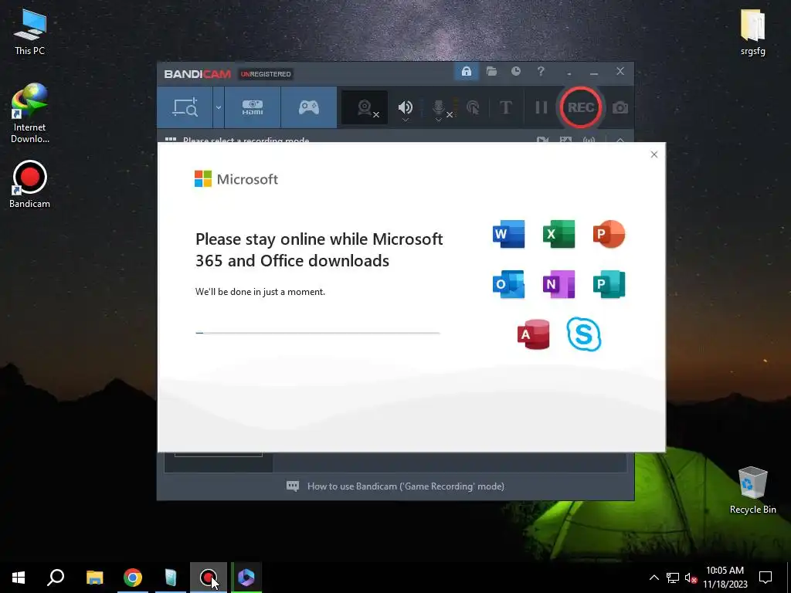This screenshot has height=593, width=791.
Task: Open Bandicam help question mark
Action: click(541, 72)
